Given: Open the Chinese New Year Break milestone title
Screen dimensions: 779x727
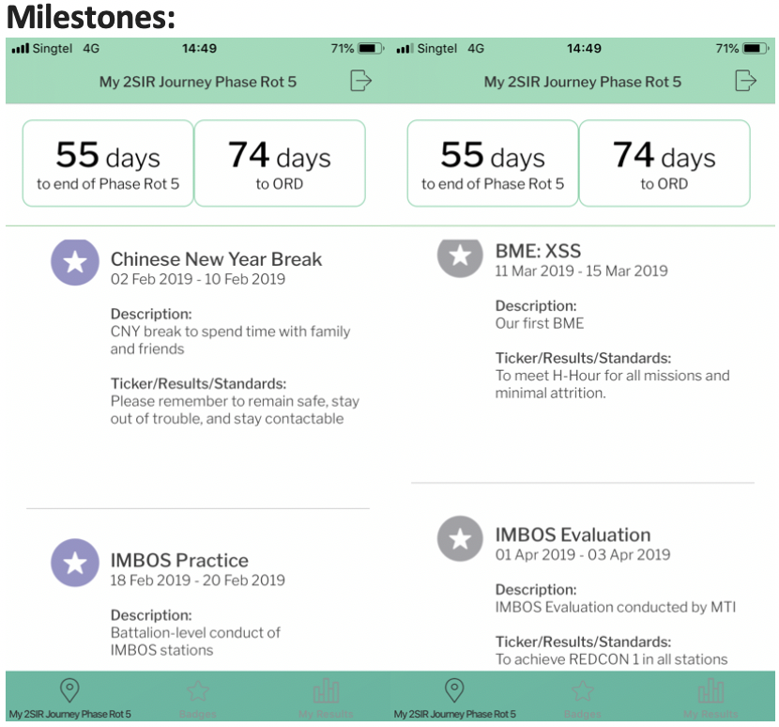Looking at the screenshot, I should coord(216,259).
